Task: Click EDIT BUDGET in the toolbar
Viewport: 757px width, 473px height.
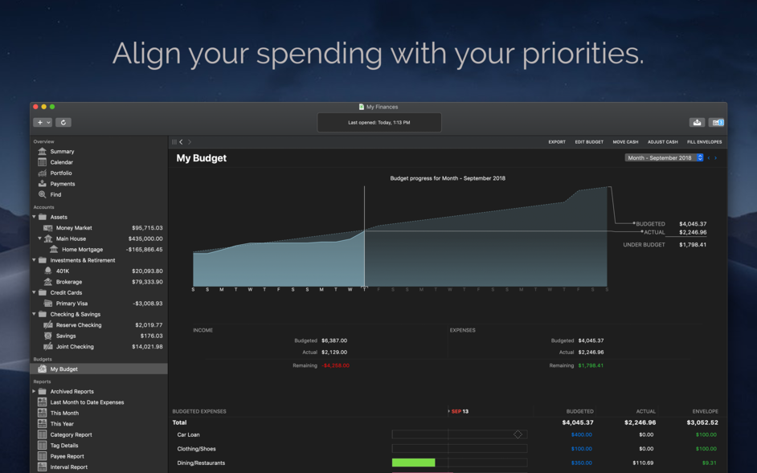Action: (588, 141)
